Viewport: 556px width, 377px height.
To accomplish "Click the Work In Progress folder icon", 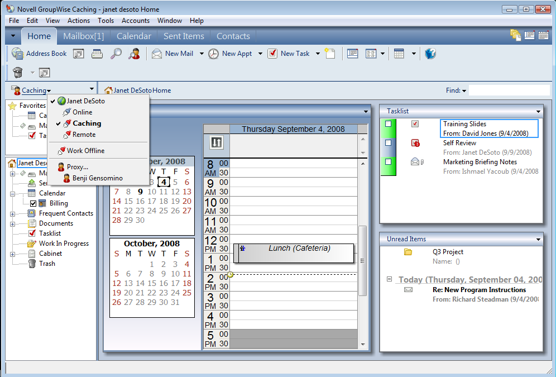I will [32, 244].
